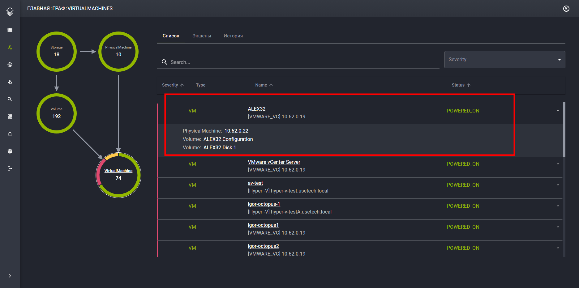Viewport: 579px width, 288px height.
Task: Open the VMware vCenter Server link
Action: tap(274, 162)
